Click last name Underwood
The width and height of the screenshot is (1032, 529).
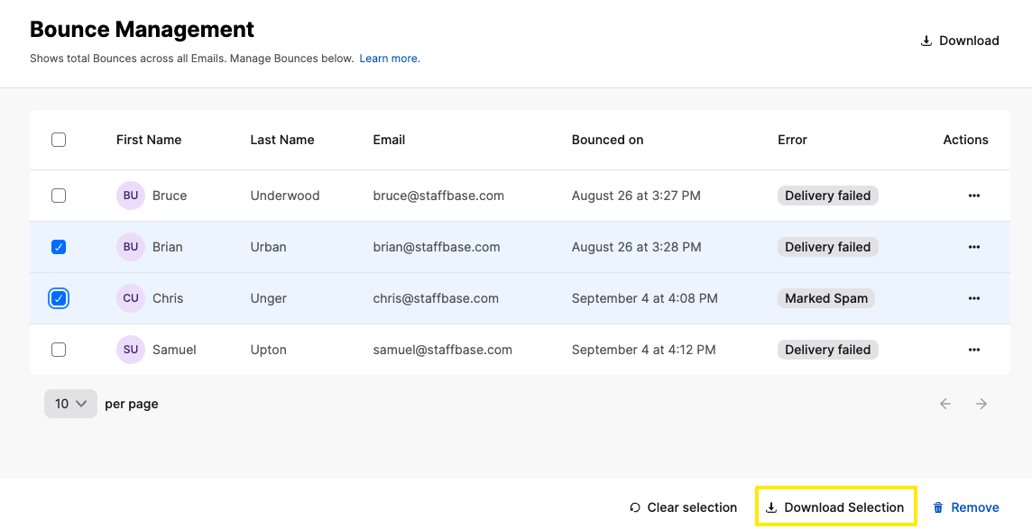[x=285, y=196]
